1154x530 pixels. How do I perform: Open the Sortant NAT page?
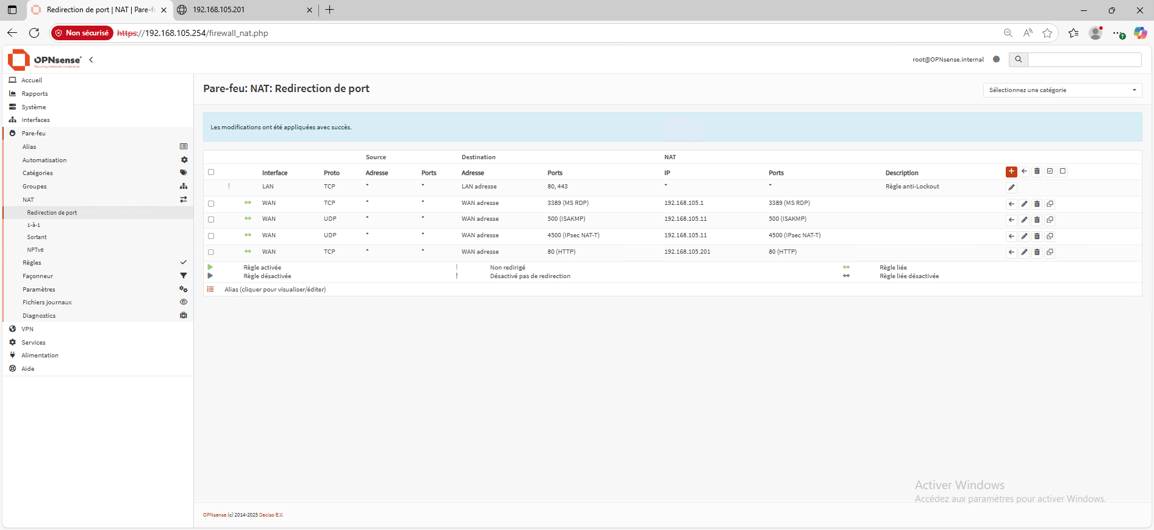coord(37,237)
